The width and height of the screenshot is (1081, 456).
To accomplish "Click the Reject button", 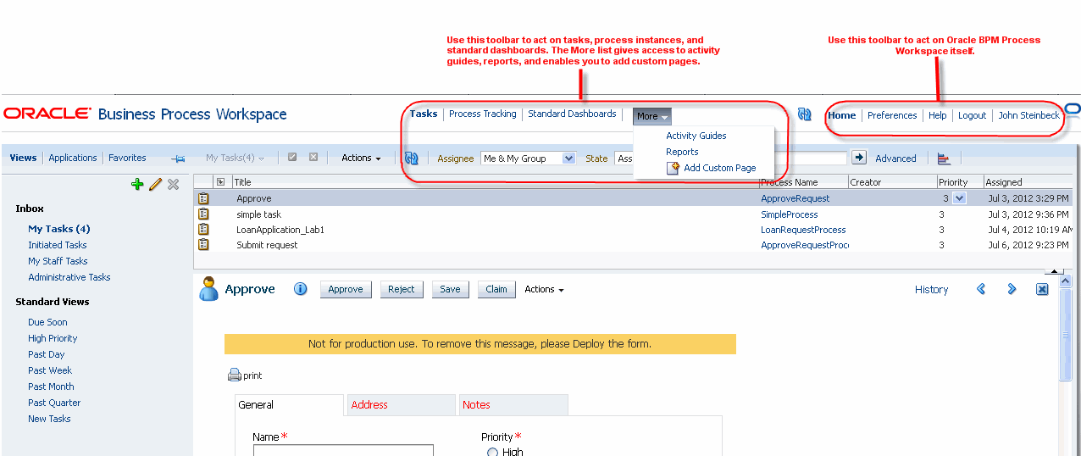I will point(402,289).
